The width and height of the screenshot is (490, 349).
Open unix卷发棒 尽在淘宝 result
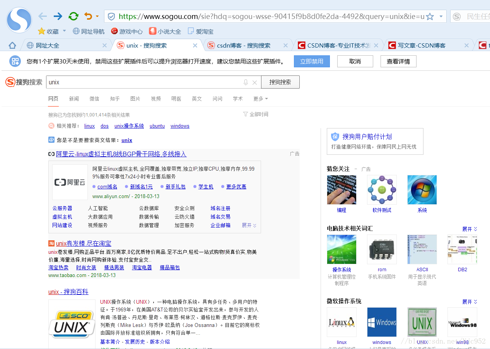[84, 243]
